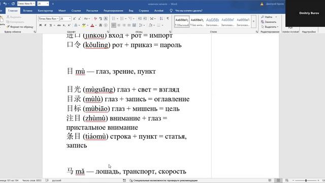Click the account warning triangle icon

click(x=262, y=4)
